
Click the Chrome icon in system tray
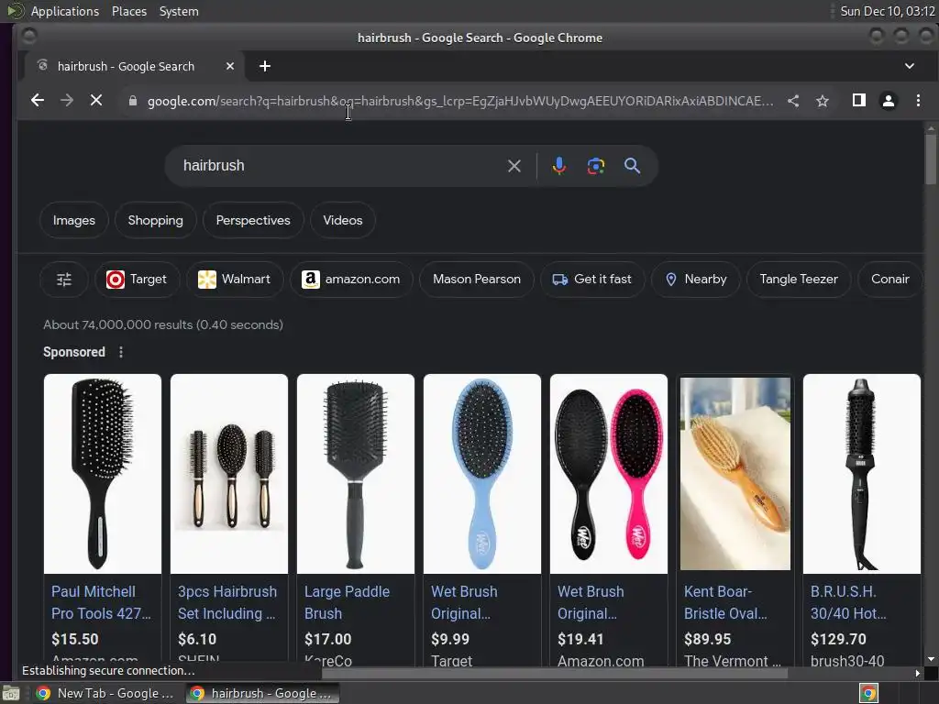pyautogui.click(x=868, y=693)
